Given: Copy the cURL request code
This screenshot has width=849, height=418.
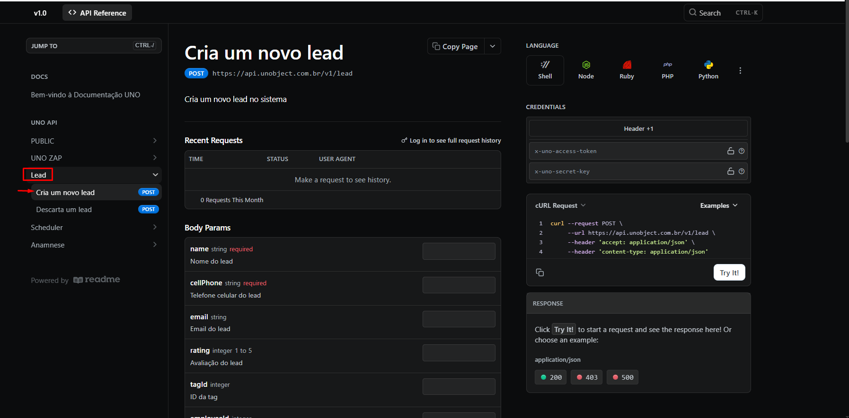Looking at the screenshot, I should [x=539, y=273].
